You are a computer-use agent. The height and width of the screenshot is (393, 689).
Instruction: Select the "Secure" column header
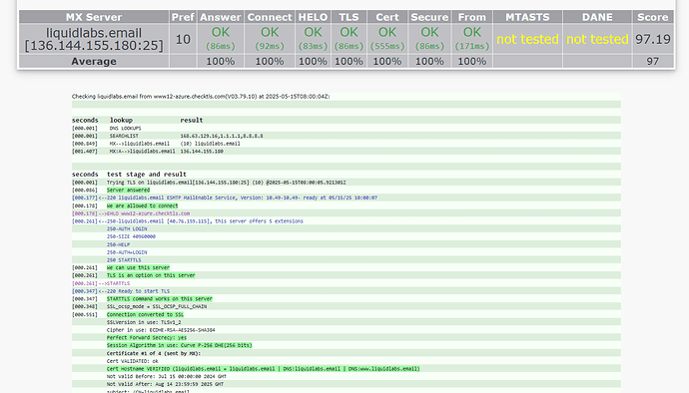coord(429,17)
